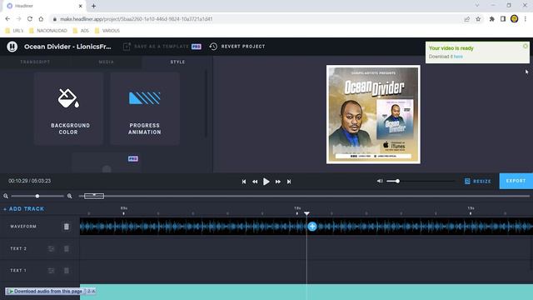Click the project title Ocean Divider

67,47
